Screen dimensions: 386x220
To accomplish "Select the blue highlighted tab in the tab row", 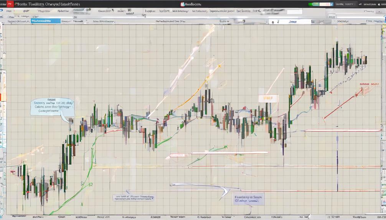I will point(46,21).
